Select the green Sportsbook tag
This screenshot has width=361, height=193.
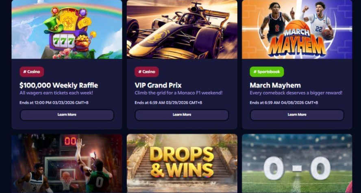coord(267,72)
